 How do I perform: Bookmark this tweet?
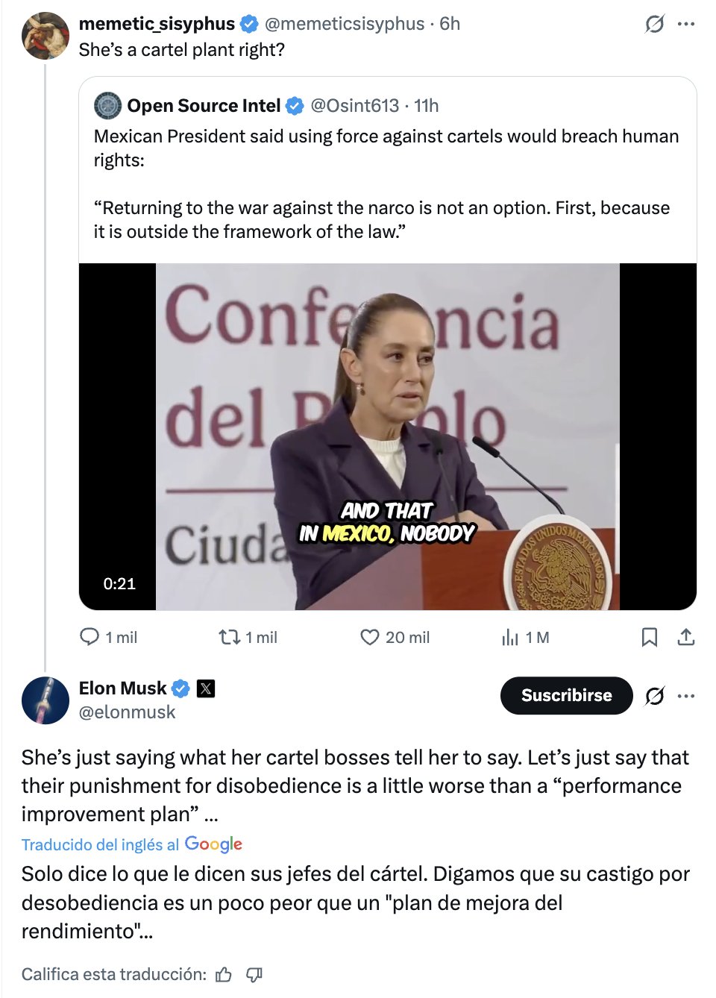coord(650,637)
